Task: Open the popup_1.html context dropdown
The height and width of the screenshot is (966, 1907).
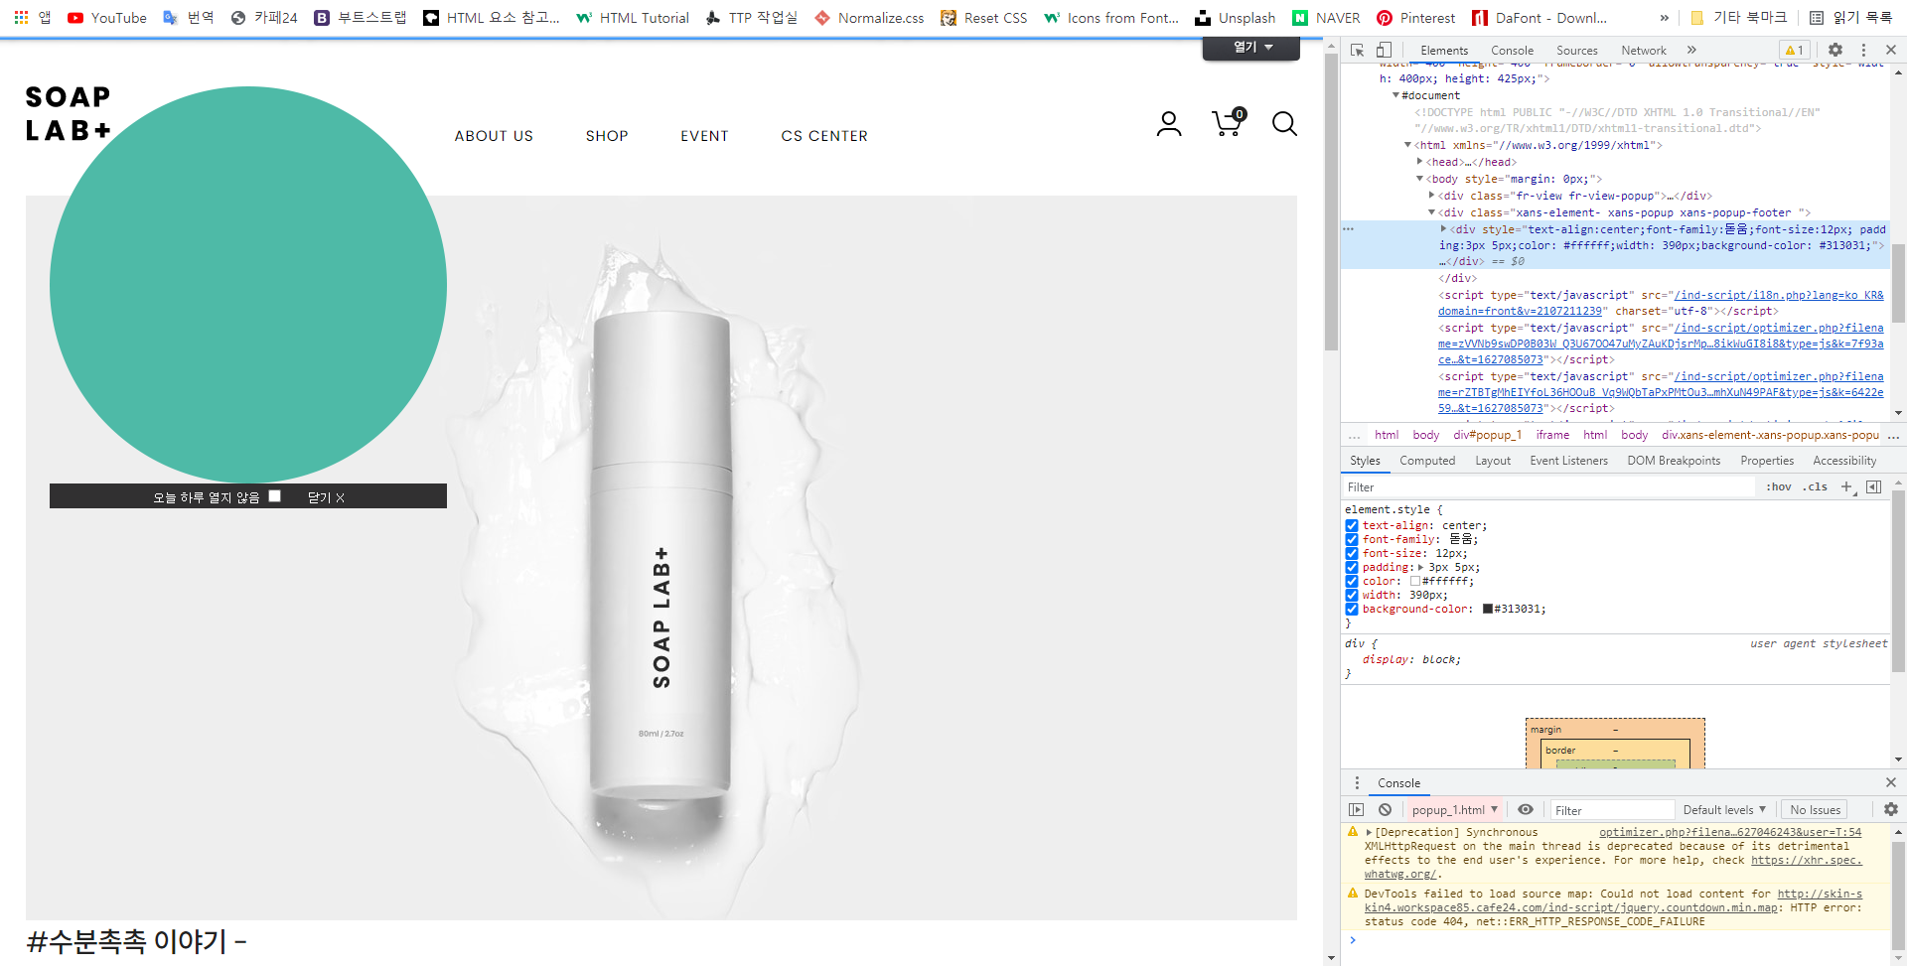Action: 1454,810
